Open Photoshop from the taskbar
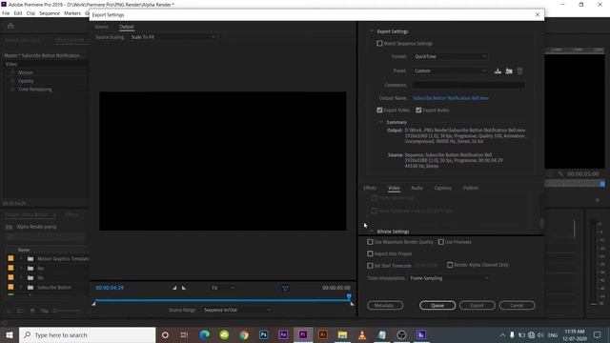The width and height of the screenshot is (610, 343). 263,334
